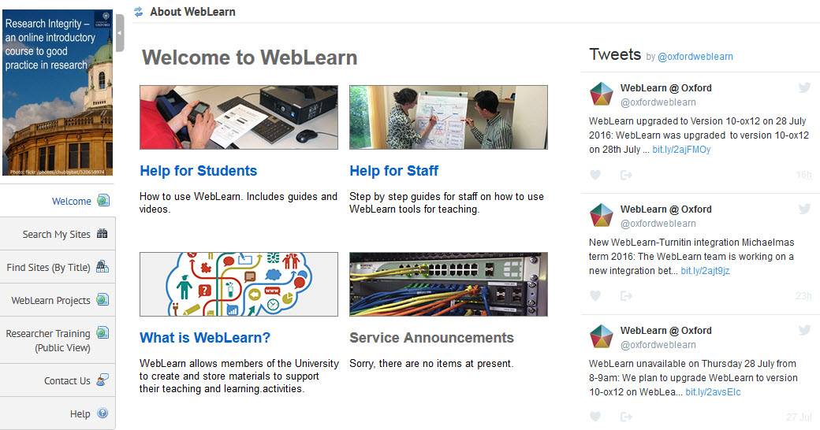Follow the @oxfordweblearn link in the Tweets header

(x=695, y=57)
